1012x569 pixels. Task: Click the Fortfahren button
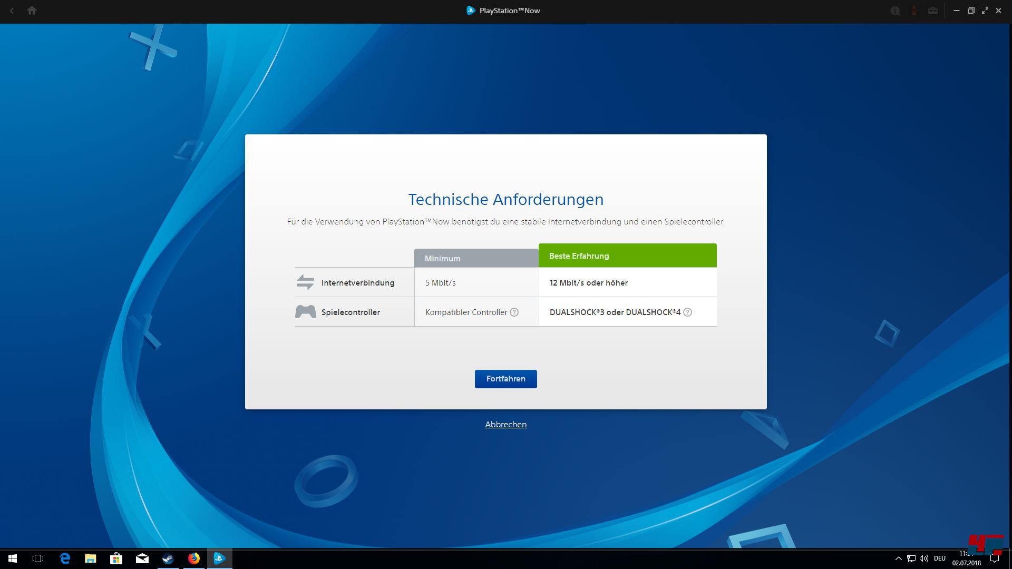[505, 379]
